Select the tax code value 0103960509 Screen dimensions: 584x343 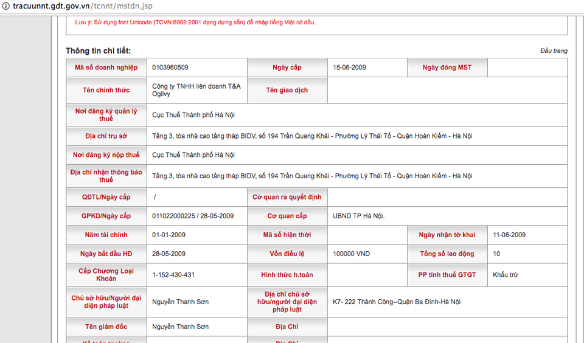coord(170,68)
